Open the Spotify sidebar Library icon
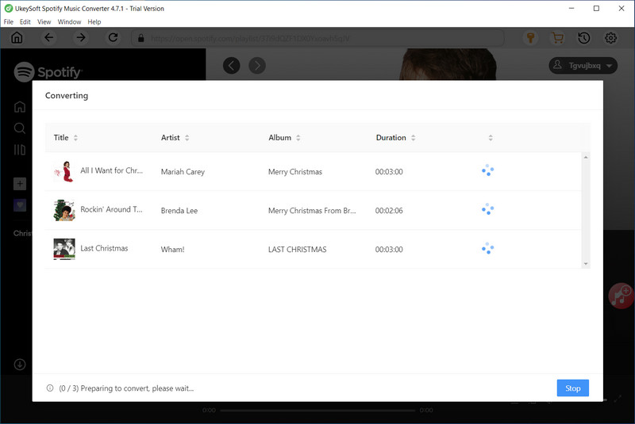This screenshot has height=424, width=635. (x=19, y=150)
